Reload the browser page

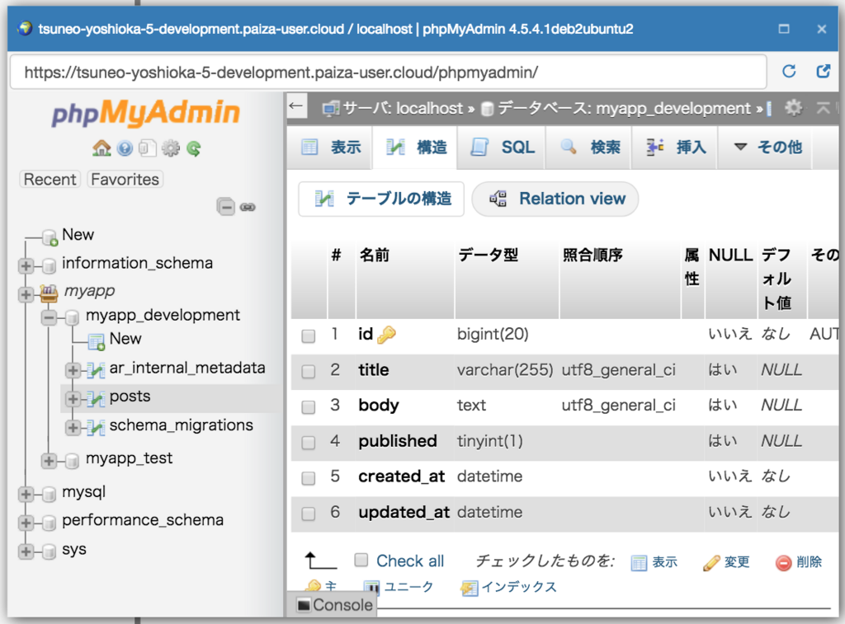click(789, 71)
